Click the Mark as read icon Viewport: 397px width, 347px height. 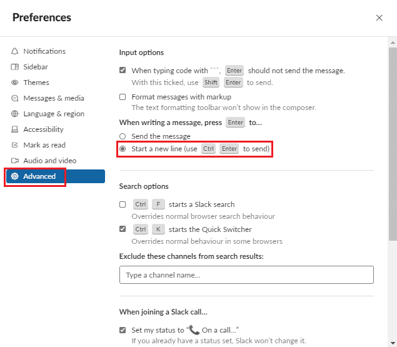[x=15, y=145]
